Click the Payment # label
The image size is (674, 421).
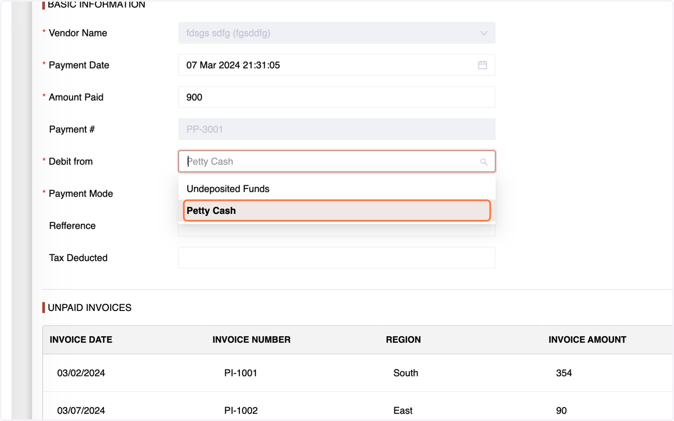point(72,129)
